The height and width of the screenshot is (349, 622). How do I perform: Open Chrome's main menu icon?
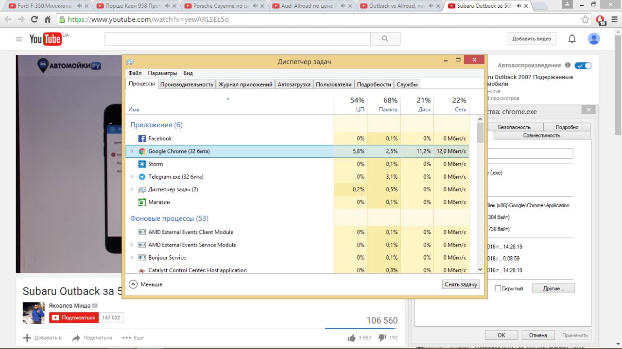click(x=614, y=19)
